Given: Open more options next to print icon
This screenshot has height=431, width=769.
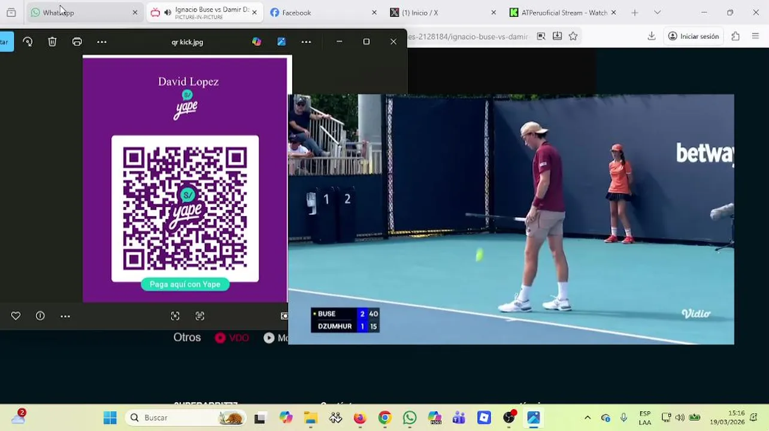Looking at the screenshot, I should [x=102, y=42].
